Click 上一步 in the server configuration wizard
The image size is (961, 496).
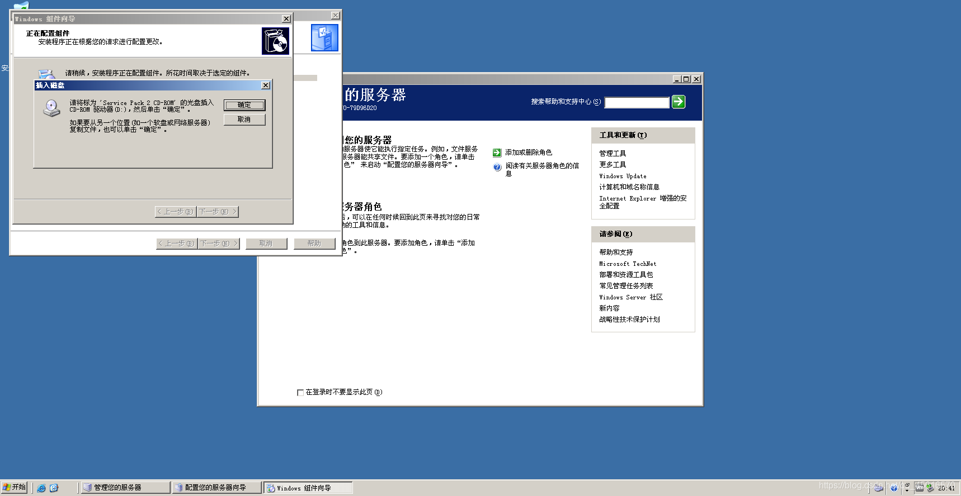(x=177, y=244)
